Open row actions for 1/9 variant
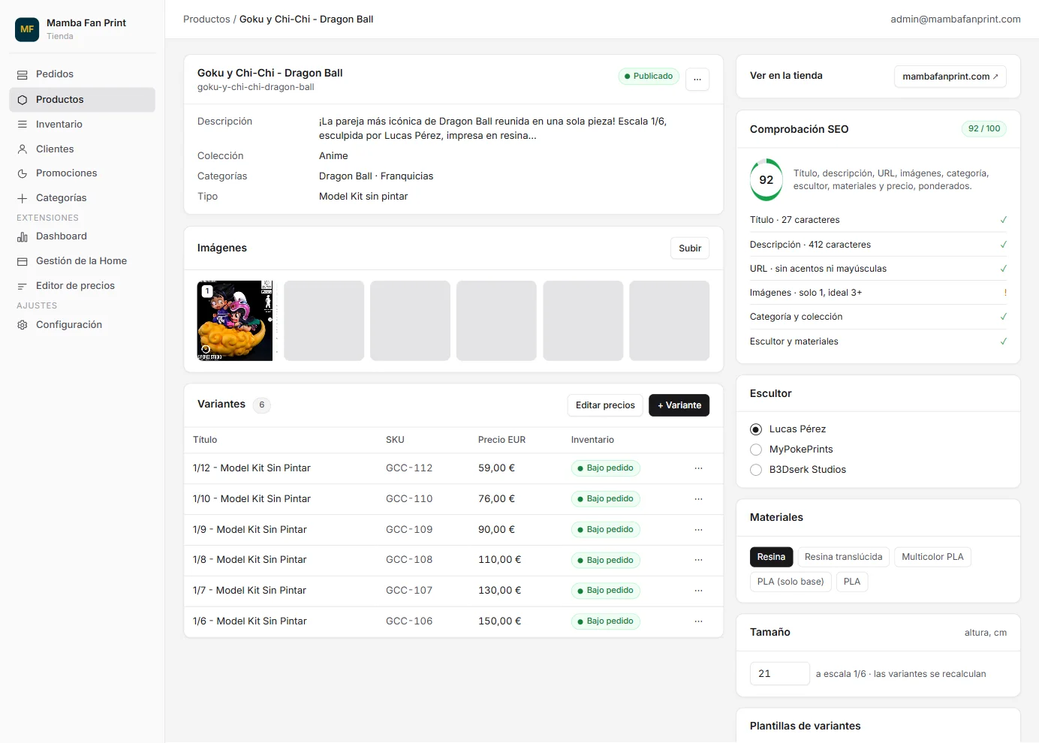Image resolution: width=1039 pixels, height=743 pixels. tap(698, 530)
